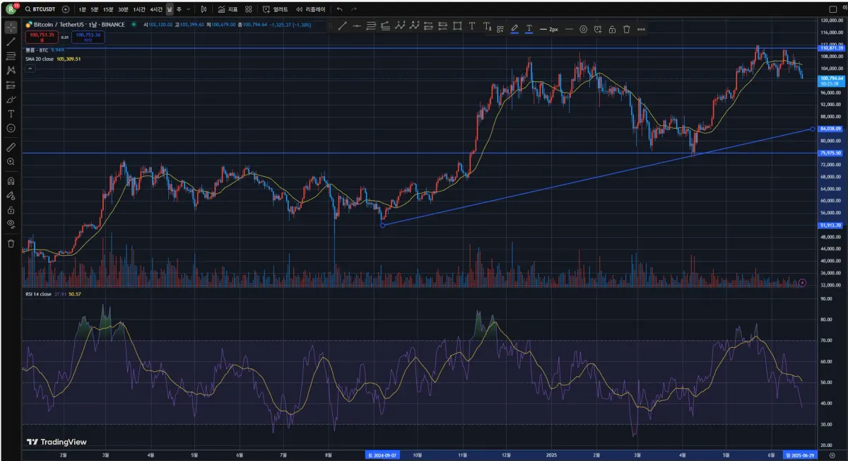Select the 날 daily timeframe
Viewport: 848px width, 461px height.
170,9
